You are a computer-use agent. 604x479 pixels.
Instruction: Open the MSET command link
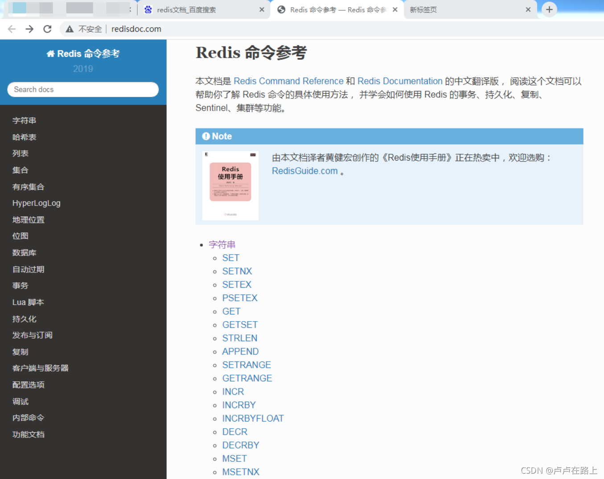[235, 458]
